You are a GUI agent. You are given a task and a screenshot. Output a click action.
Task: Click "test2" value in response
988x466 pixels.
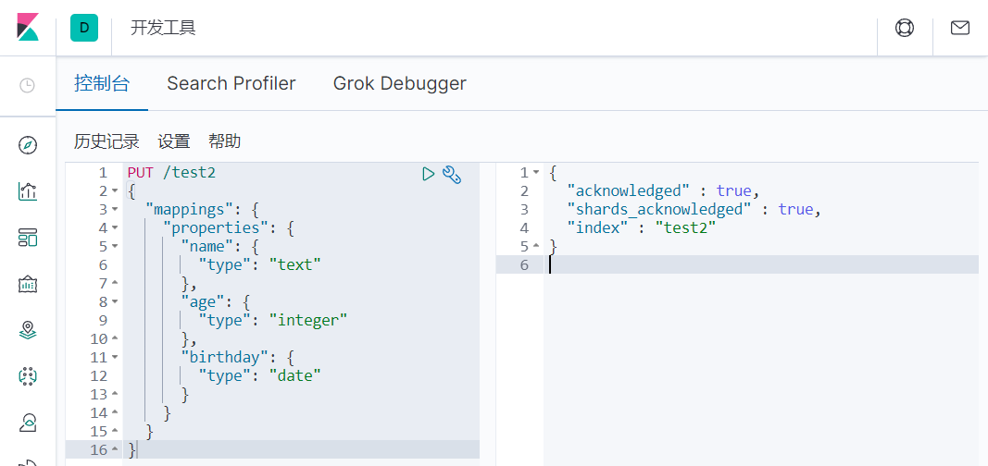coord(686,227)
